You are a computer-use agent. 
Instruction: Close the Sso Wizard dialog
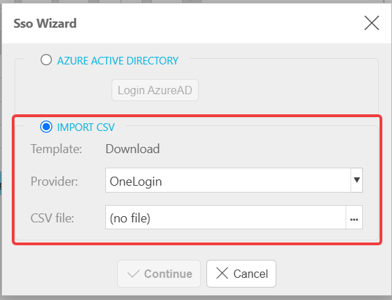pyautogui.click(x=371, y=23)
